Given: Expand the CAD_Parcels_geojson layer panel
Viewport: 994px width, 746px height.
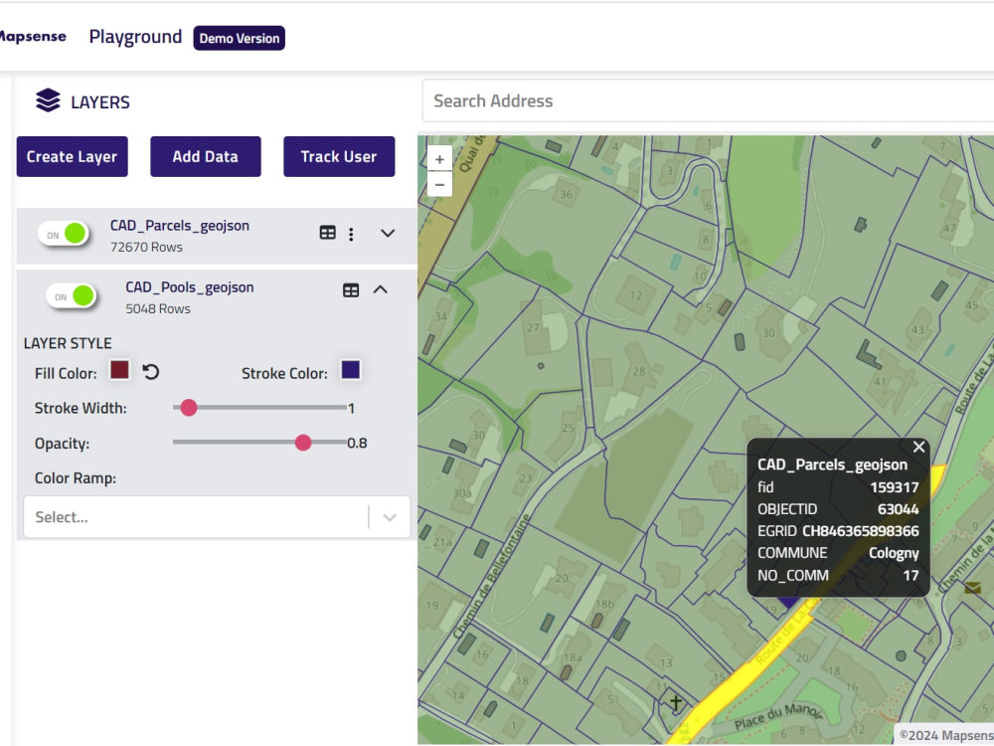Looking at the screenshot, I should [x=388, y=234].
